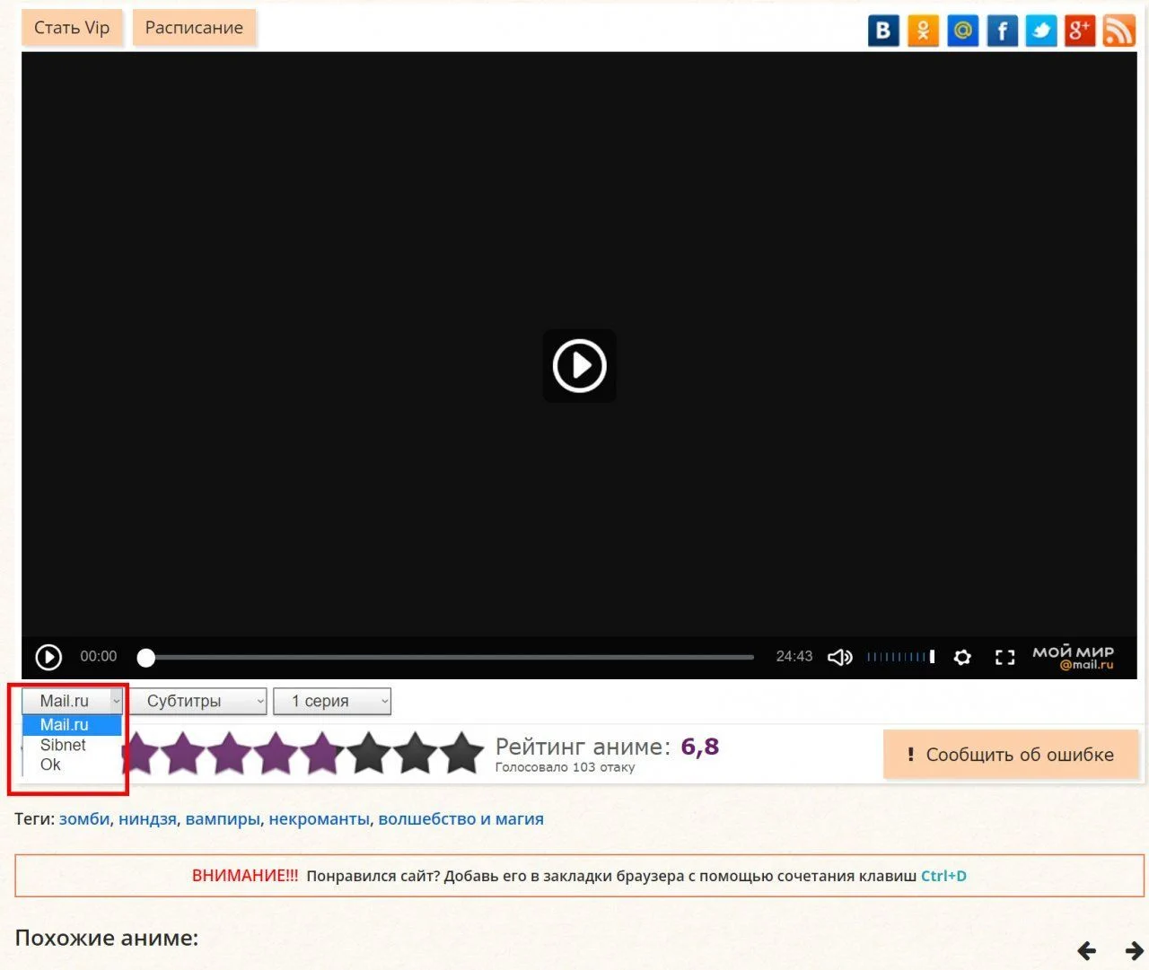Share via the VKontakte icon
This screenshot has width=1149, height=970.
click(883, 31)
